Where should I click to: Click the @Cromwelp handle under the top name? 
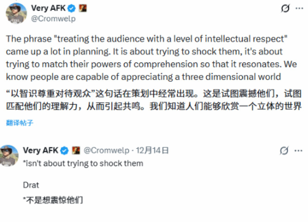pyautogui.click(x=53, y=19)
